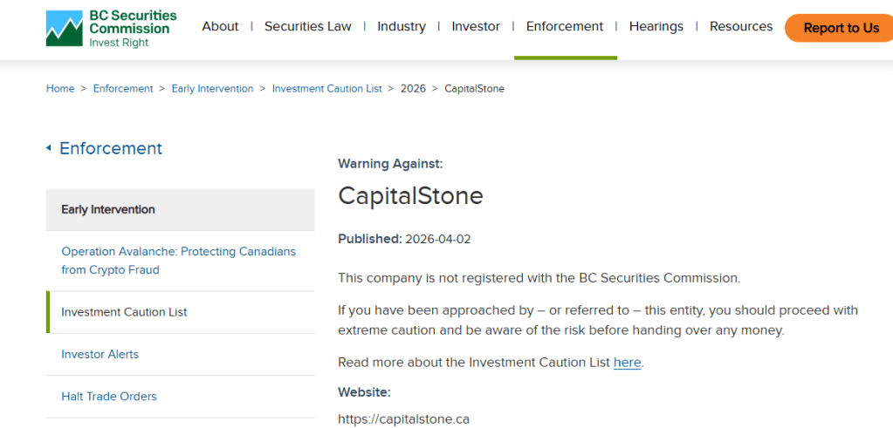This screenshot has height=428, width=893.
Task: Select Investment Caution List sidebar item
Action: tap(124, 312)
